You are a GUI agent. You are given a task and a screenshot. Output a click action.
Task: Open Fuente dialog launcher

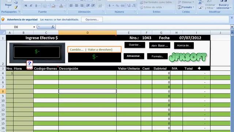[65, 11]
